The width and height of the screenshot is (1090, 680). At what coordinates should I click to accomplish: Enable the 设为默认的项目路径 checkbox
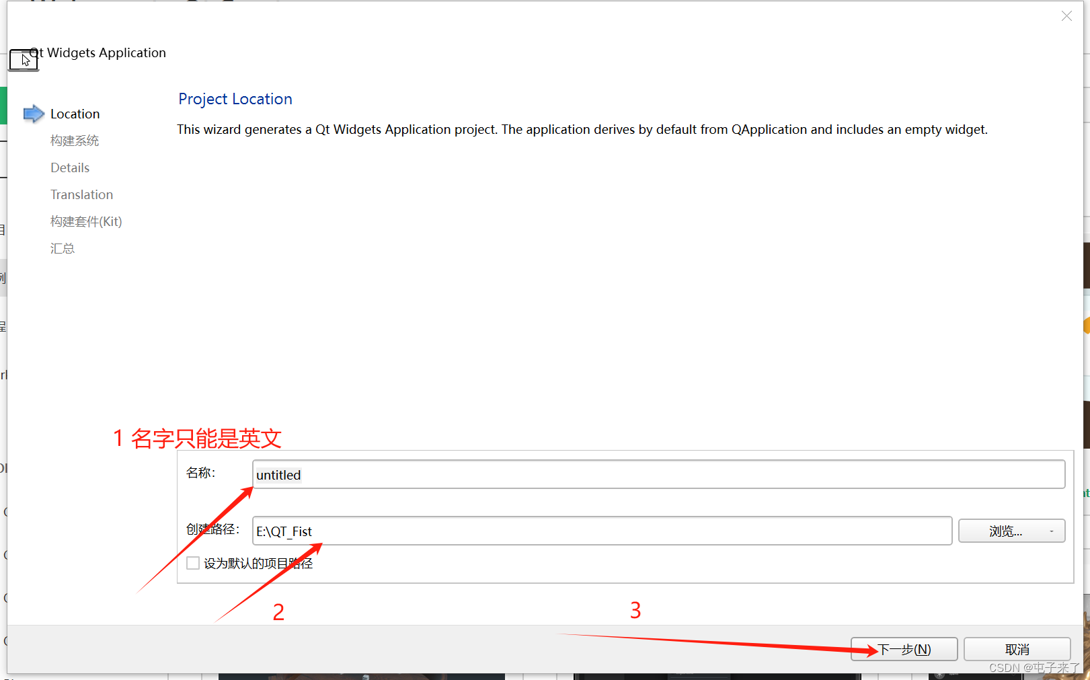[x=193, y=563]
